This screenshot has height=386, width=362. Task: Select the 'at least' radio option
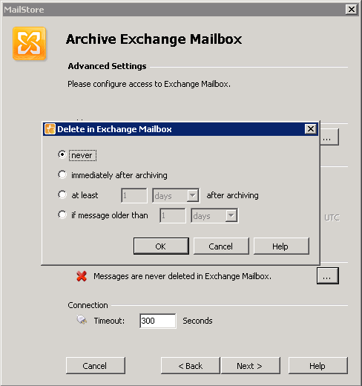(62, 194)
